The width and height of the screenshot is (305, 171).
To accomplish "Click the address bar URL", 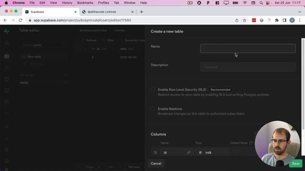I will pyautogui.click(x=82, y=20).
